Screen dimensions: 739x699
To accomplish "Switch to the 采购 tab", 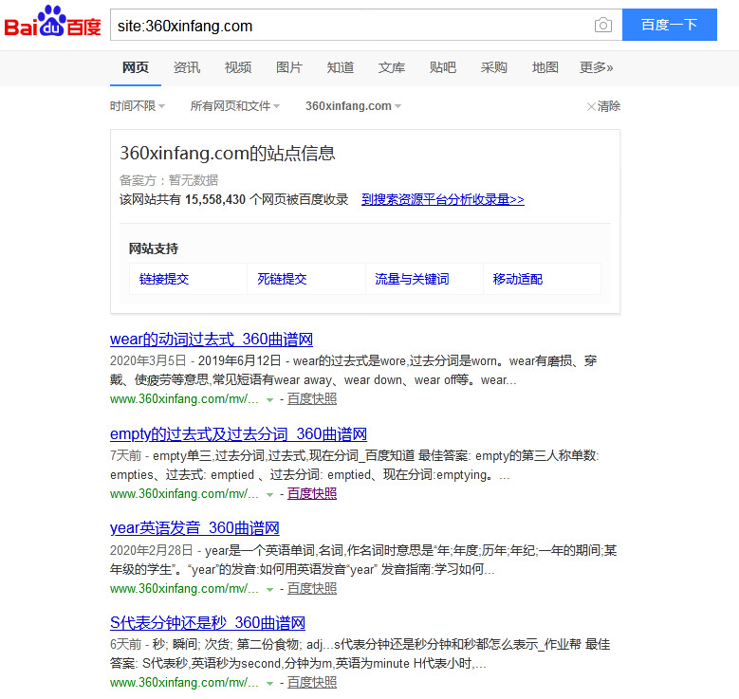I will pyautogui.click(x=493, y=68).
